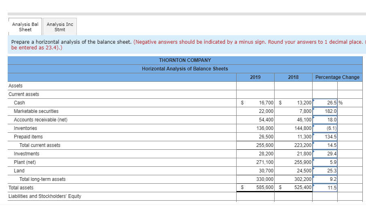Click the Current assets heading row

[24, 94]
